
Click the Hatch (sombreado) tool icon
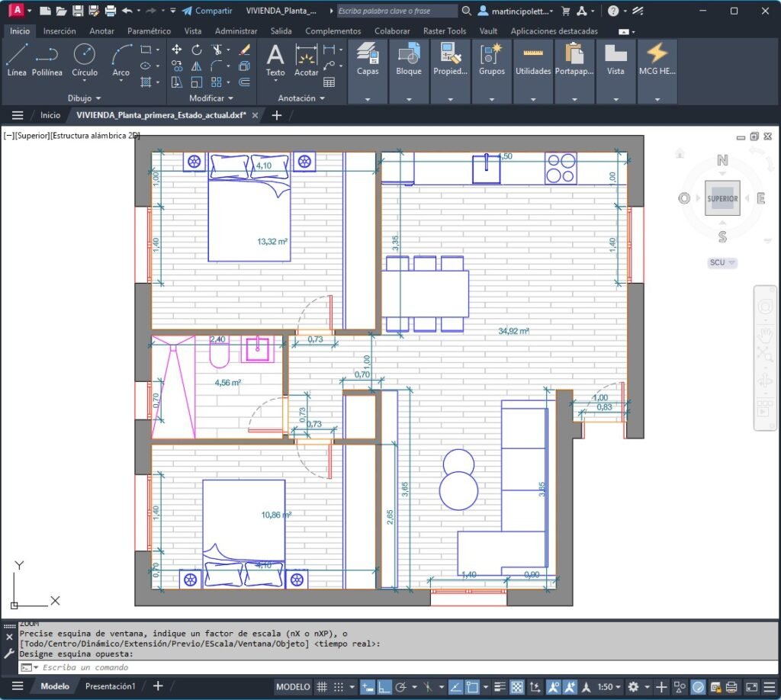(x=146, y=82)
